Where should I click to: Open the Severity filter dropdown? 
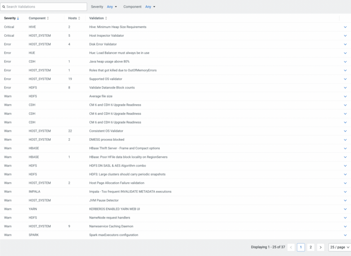112,7
